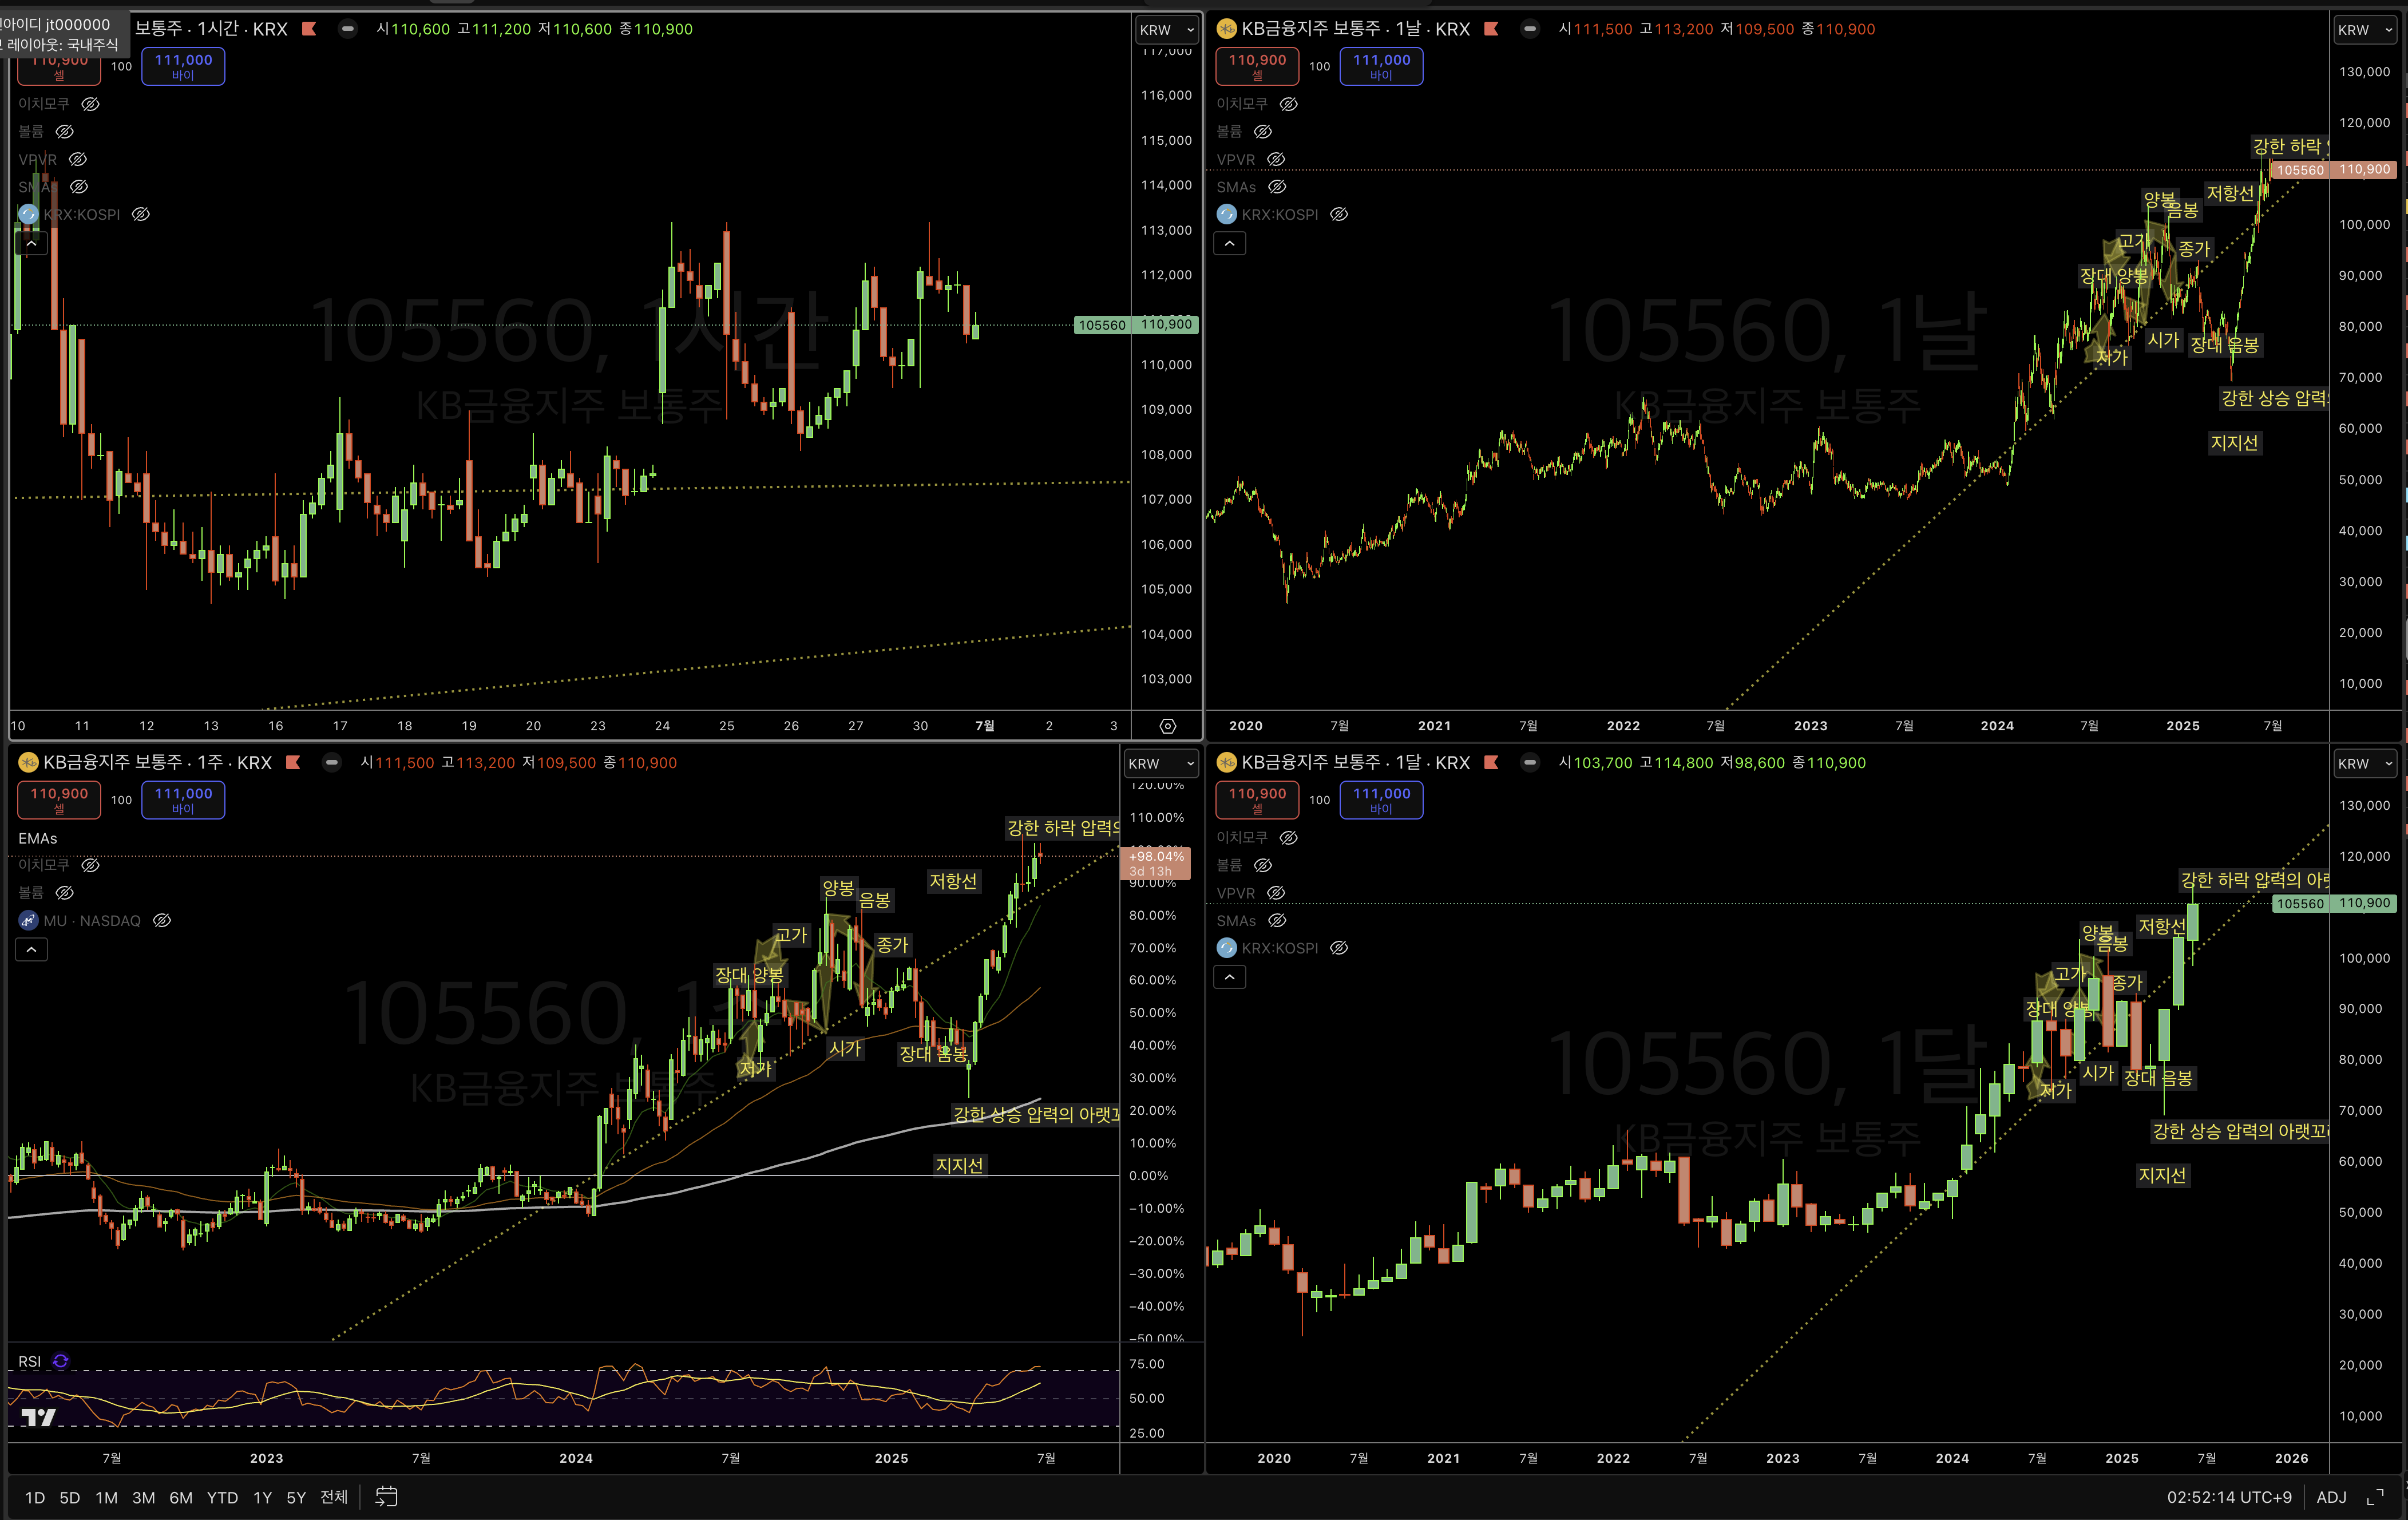Open the 02:52:14 UTC+9 timezone menu
This screenshot has width=2408, height=1520.
pyautogui.click(x=2229, y=1497)
